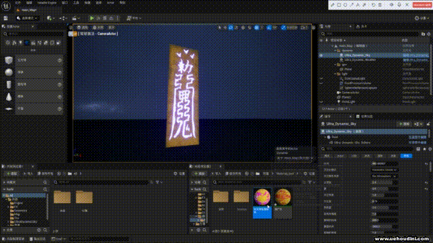Click the Outliner search field
The image size is (433, 243).
[369, 34]
